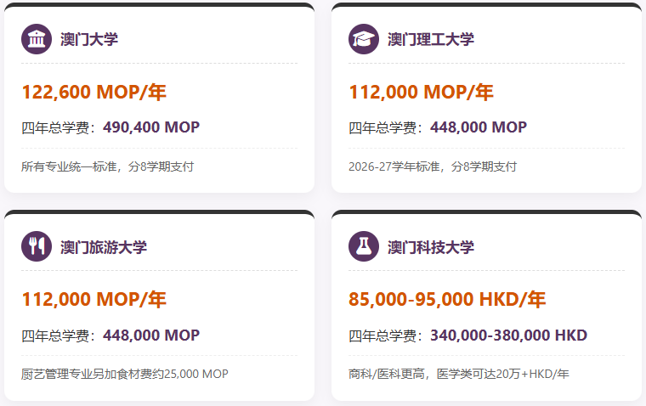Viewport: 646px width, 406px height.
Task: Click the fork and knife icon
Action: [37, 246]
